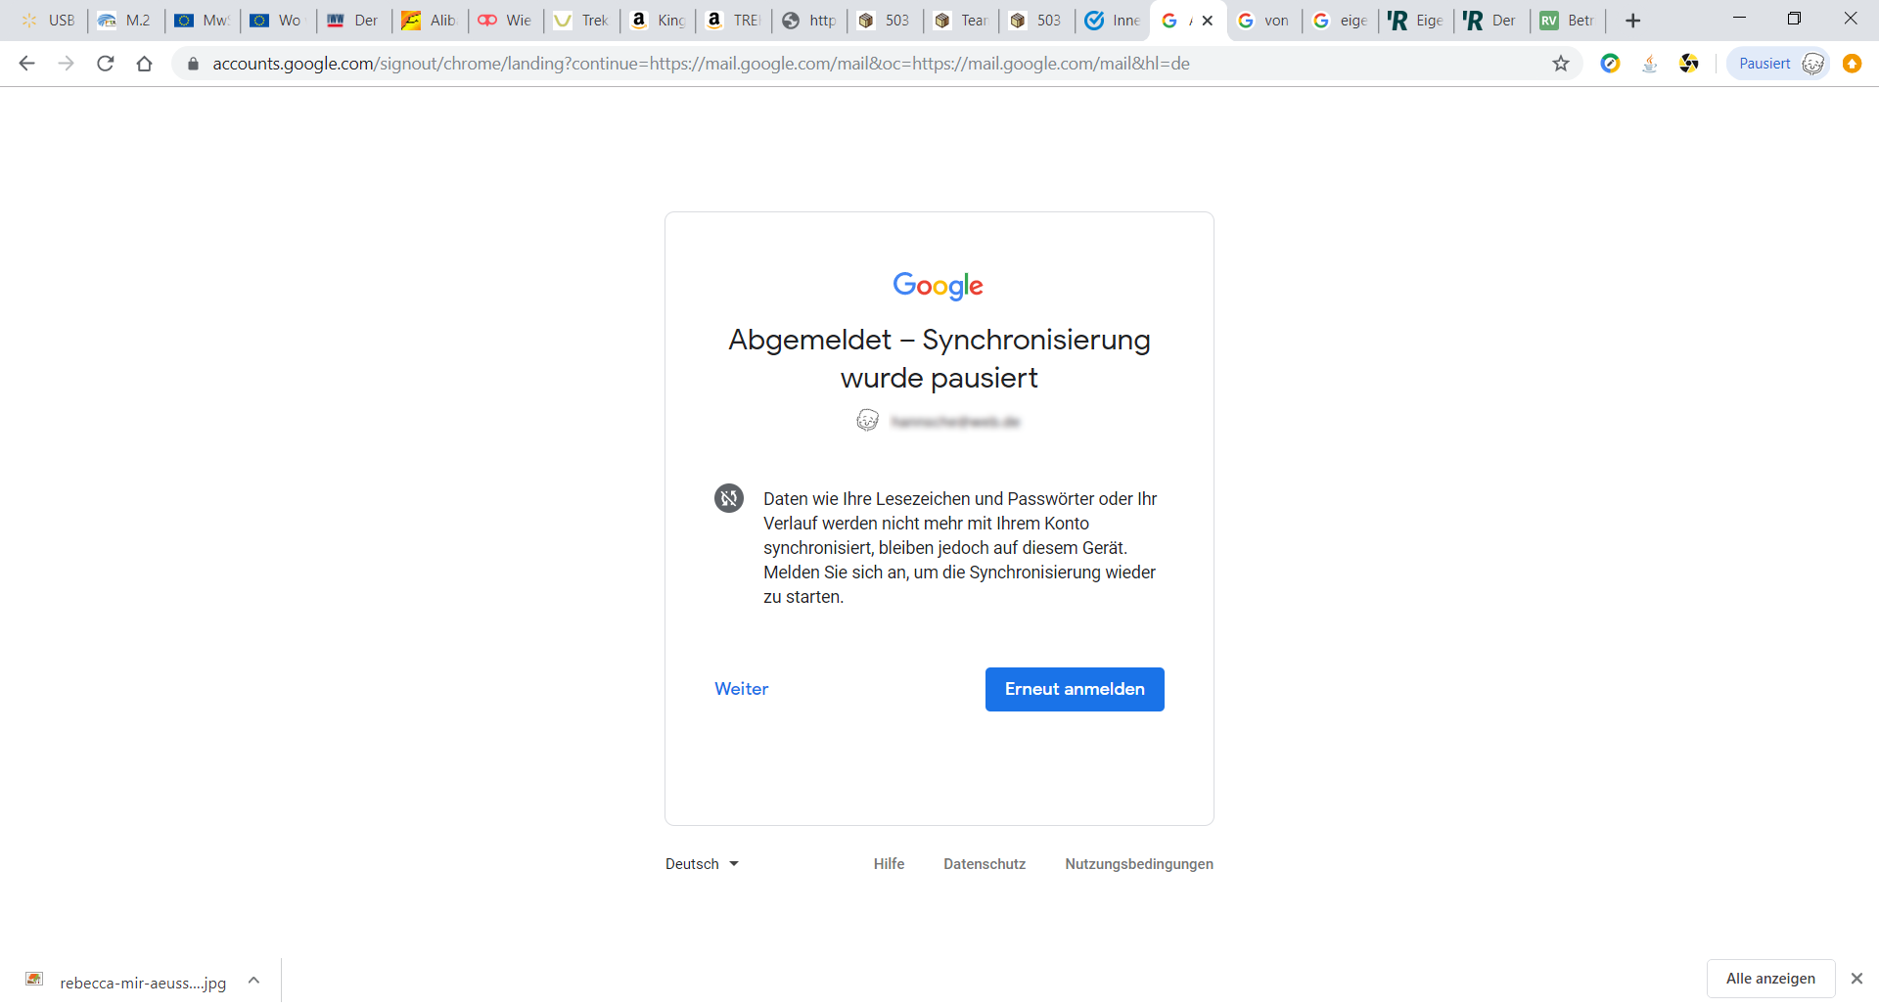This screenshot has height=1008, width=1879.
Task: Open the 'Datenschutz' link
Action: tap(985, 863)
